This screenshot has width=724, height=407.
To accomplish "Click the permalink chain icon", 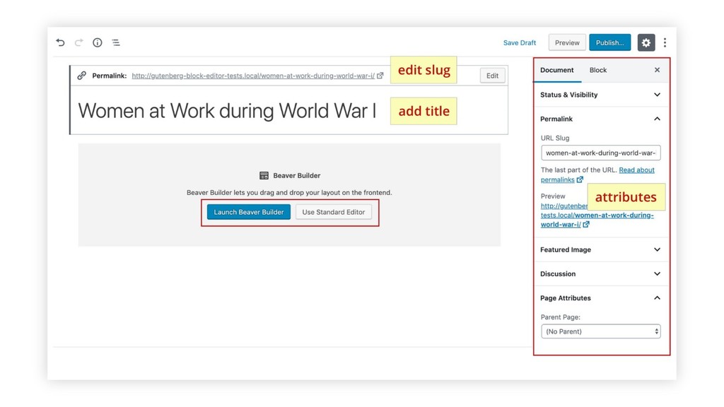I will pos(82,75).
